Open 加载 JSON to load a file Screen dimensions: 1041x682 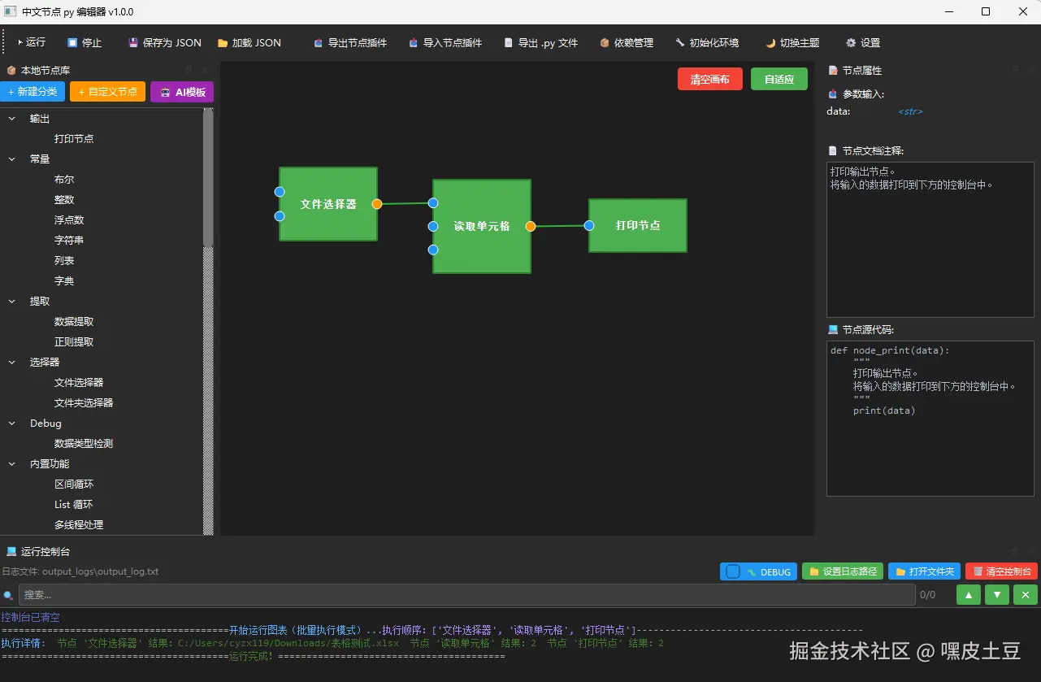point(249,42)
